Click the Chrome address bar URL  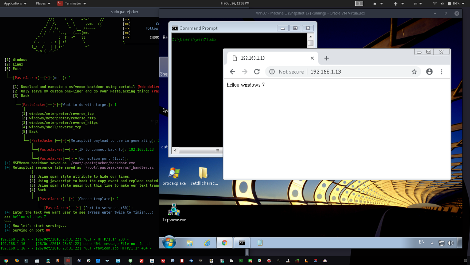point(326,72)
